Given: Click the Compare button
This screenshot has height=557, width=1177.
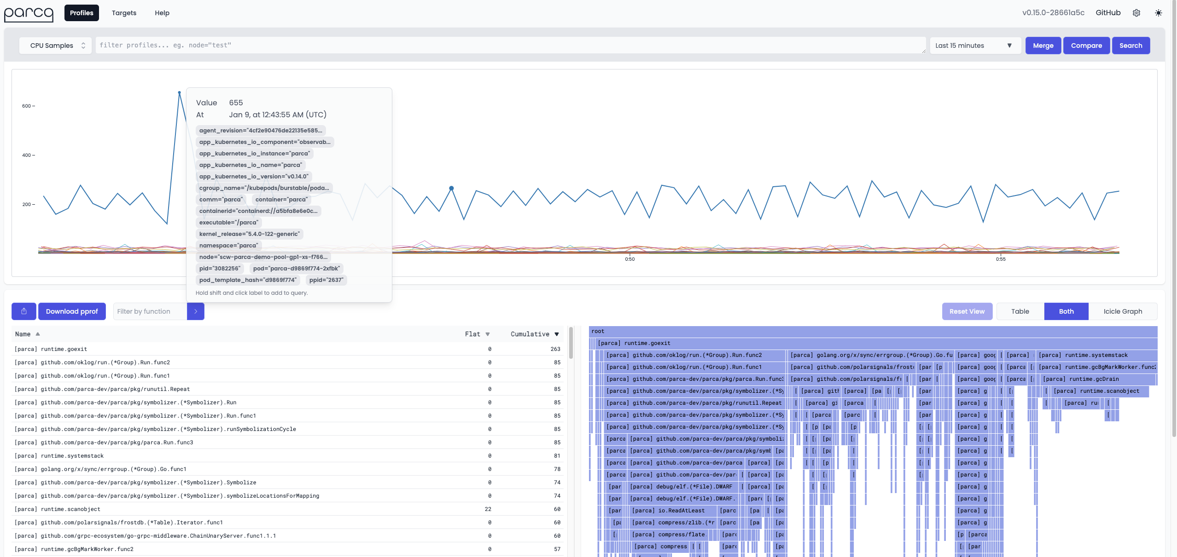Looking at the screenshot, I should pyautogui.click(x=1086, y=46).
